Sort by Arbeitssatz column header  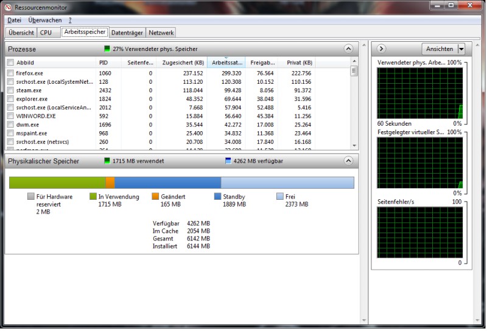pos(226,63)
